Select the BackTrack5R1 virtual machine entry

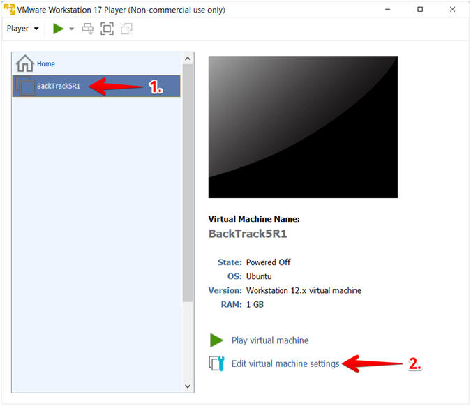point(96,87)
